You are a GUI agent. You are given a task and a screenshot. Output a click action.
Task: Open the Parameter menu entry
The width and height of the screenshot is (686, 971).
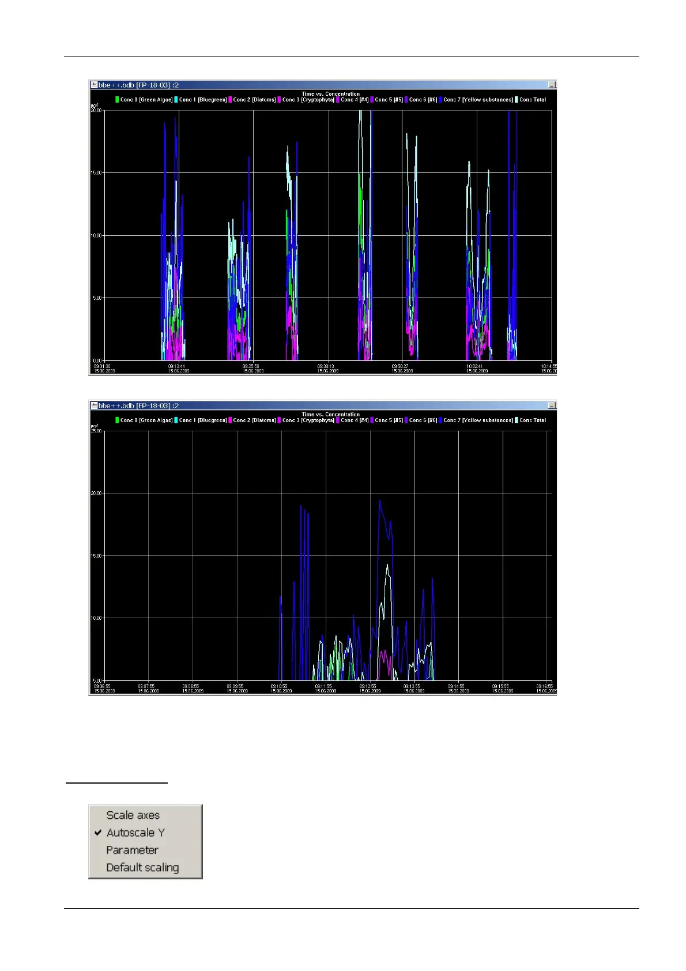pos(145,849)
